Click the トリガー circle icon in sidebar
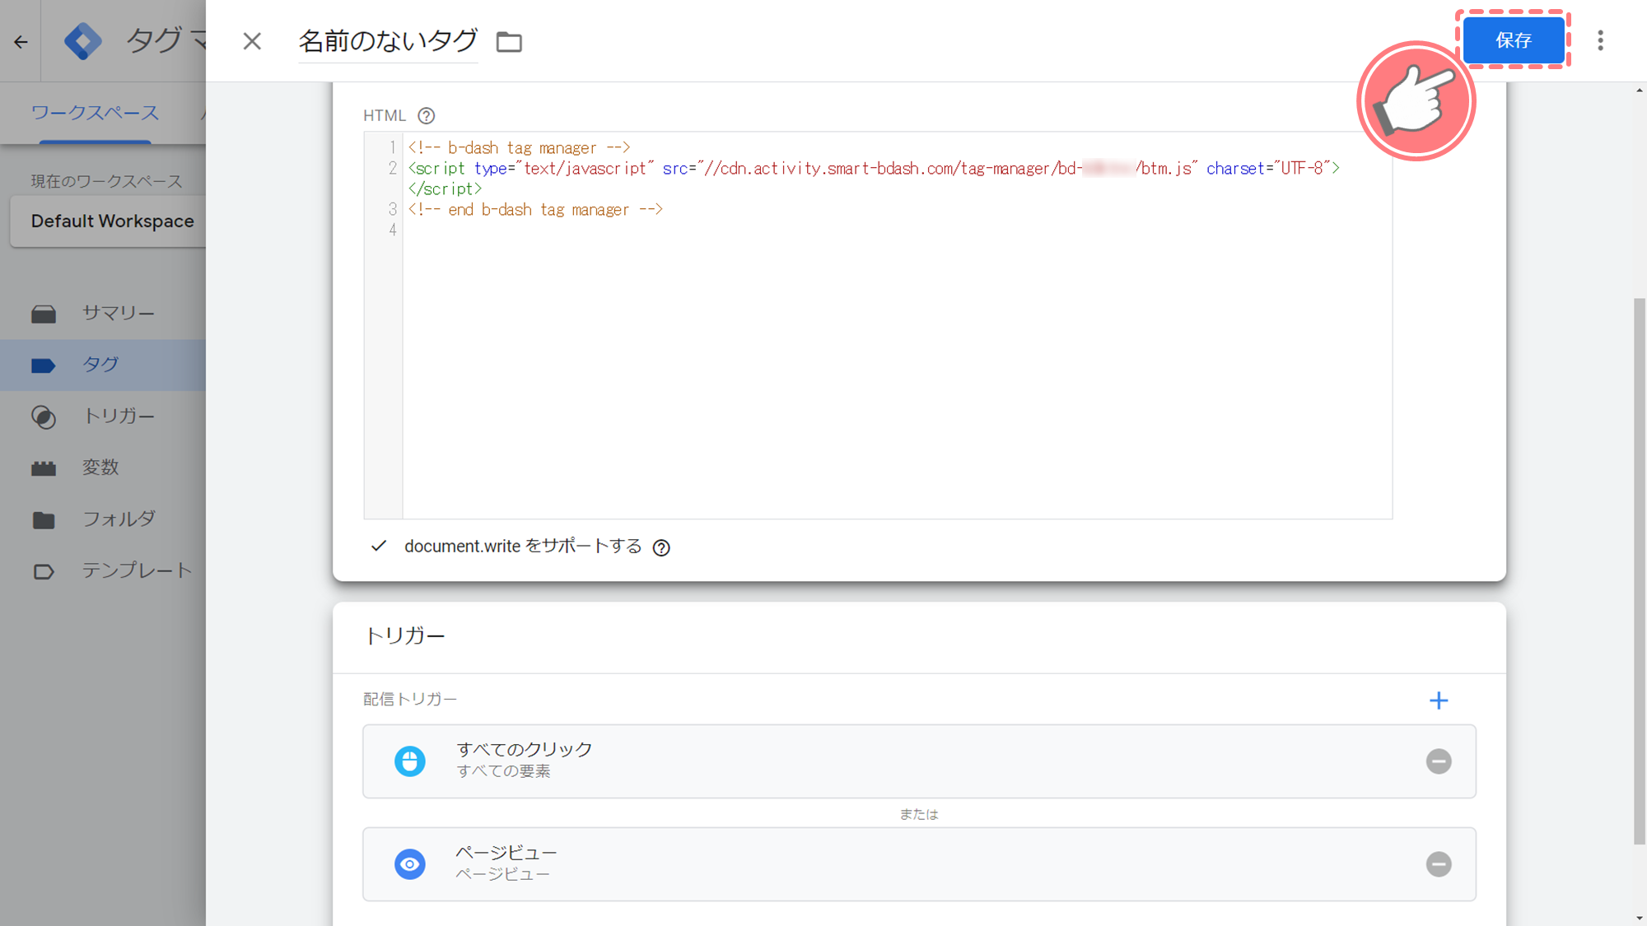 [x=44, y=417]
